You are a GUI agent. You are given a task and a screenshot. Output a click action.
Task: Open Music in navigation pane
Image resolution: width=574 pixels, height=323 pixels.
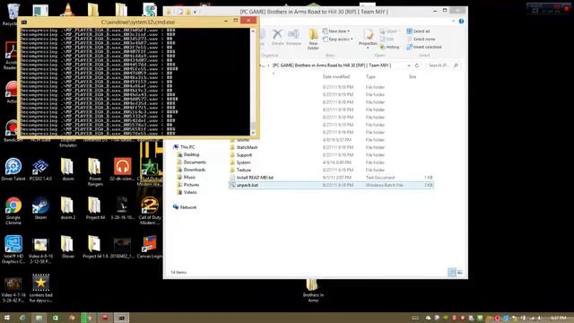[189, 177]
